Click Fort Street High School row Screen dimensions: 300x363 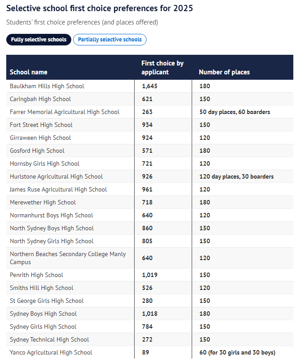coord(150,125)
